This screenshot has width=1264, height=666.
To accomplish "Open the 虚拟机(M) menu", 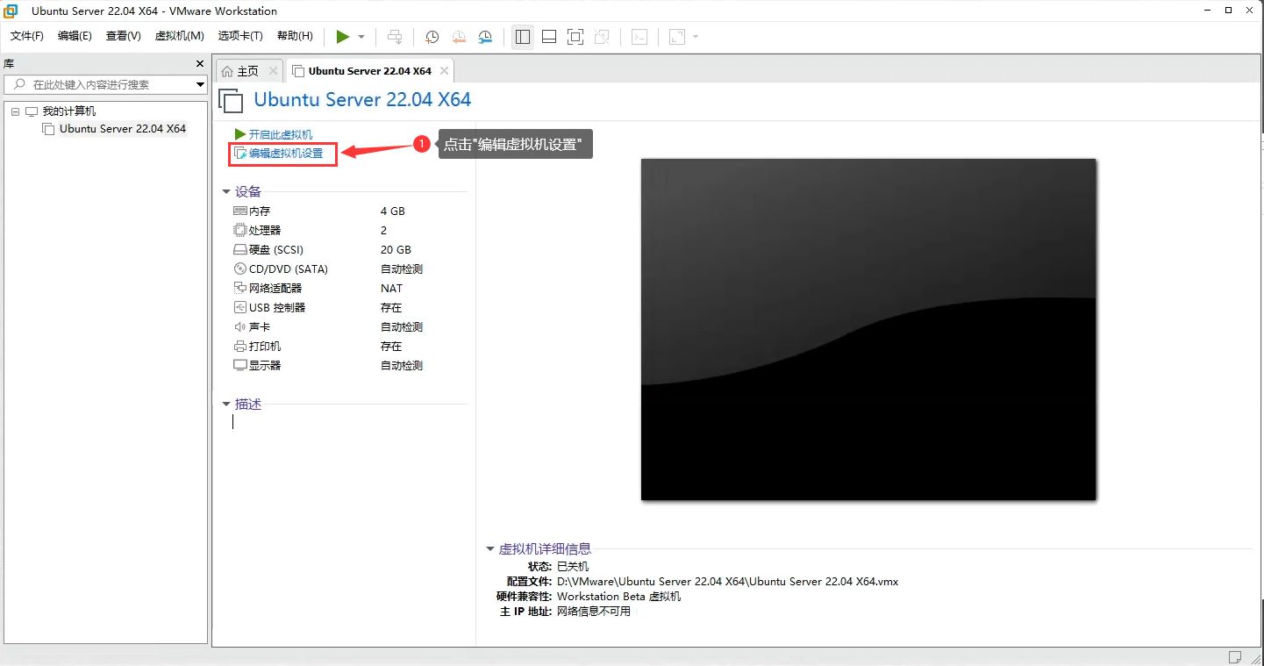I will pos(179,36).
